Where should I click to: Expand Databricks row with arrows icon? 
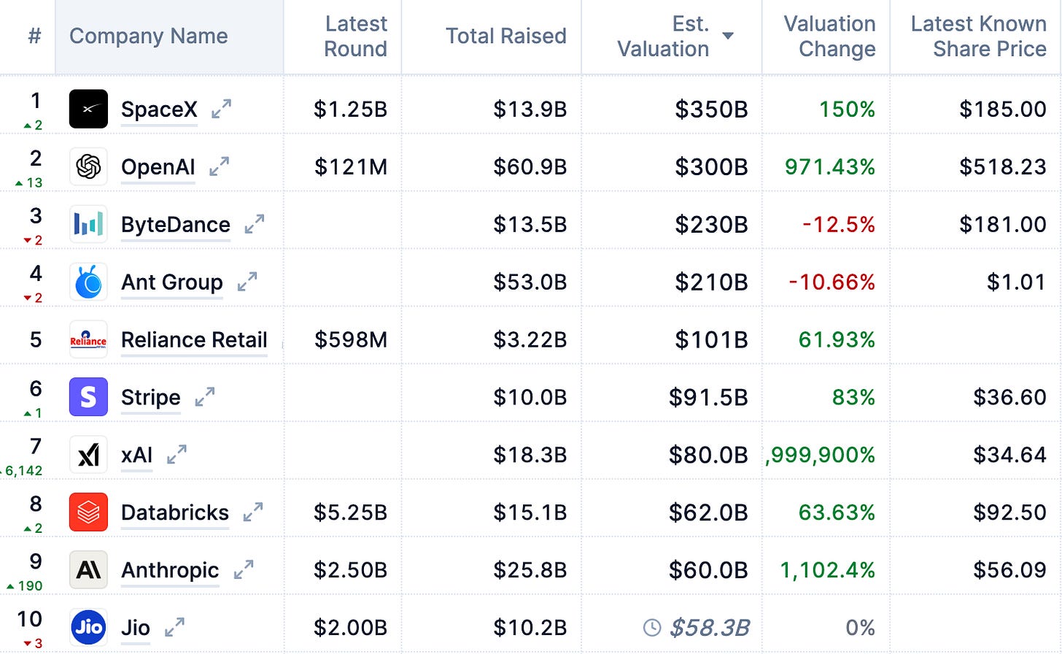[x=252, y=513]
